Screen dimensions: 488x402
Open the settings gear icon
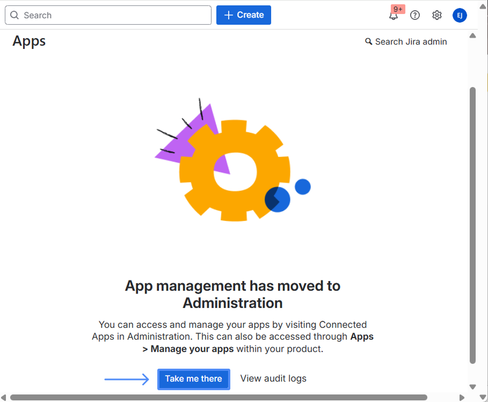pos(437,15)
